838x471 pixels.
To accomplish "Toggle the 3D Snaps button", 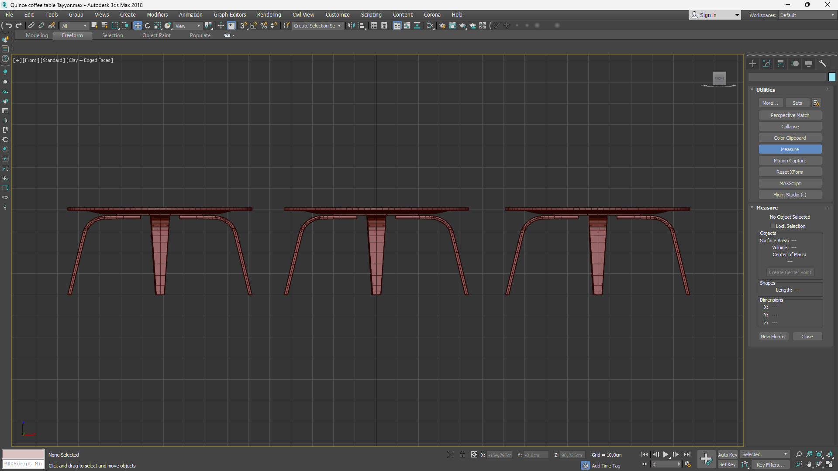I will [x=244, y=26].
